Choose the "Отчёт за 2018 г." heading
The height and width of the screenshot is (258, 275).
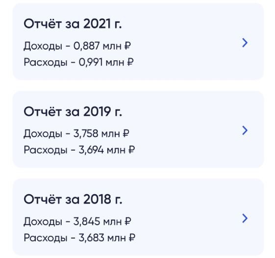tap(73, 199)
